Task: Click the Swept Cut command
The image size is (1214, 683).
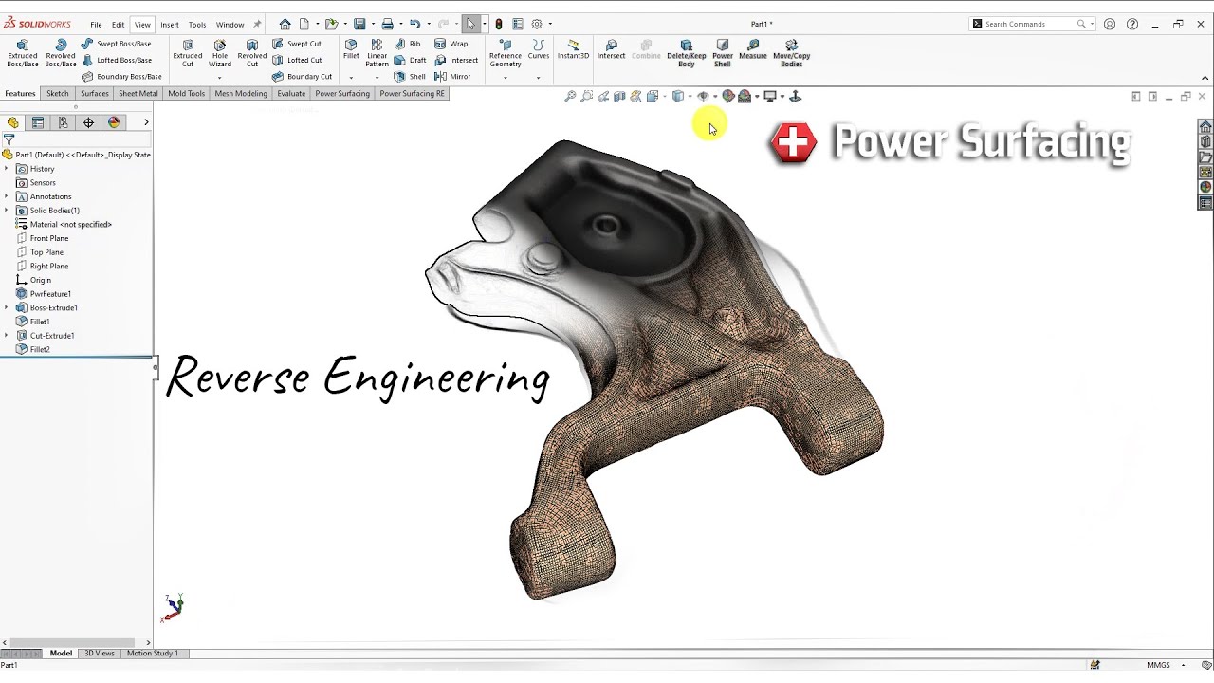Action: point(297,44)
